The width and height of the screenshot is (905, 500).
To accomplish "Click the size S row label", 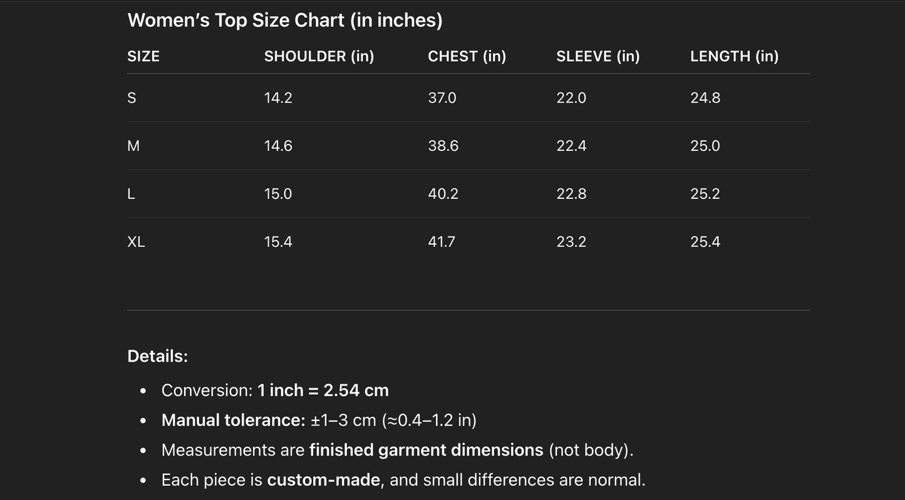I will tap(132, 98).
